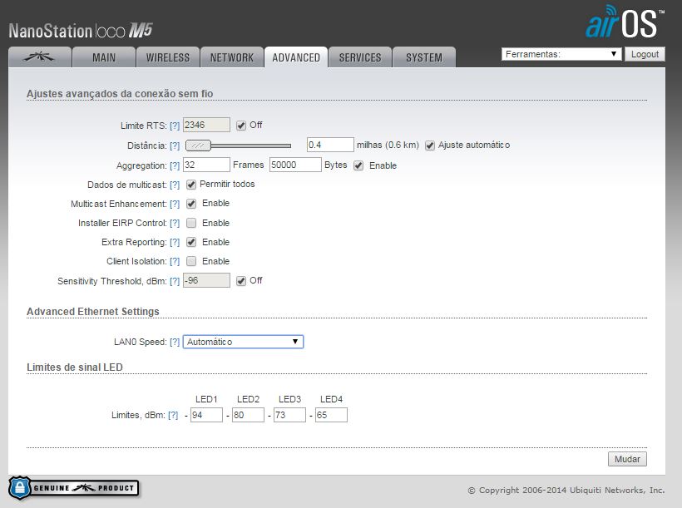Toggle Aggregation Enable checkbox
Screen dimensions: 682x508
point(358,165)
